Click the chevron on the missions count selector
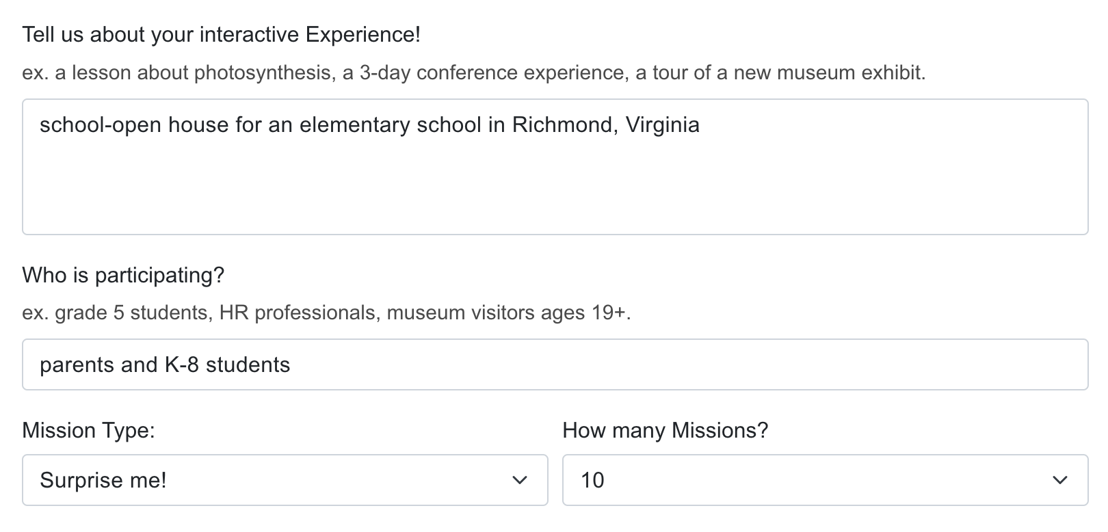1108x532 pixels. pos(1061,480)
